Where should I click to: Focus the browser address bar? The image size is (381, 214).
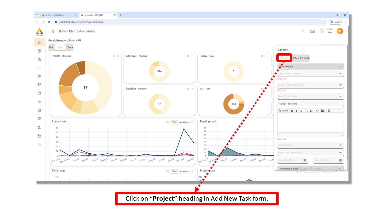(x=190, y=22)
